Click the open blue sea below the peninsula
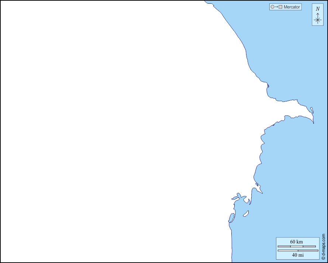The width and height of the screenshot is (328, 263). coord(295,166)
